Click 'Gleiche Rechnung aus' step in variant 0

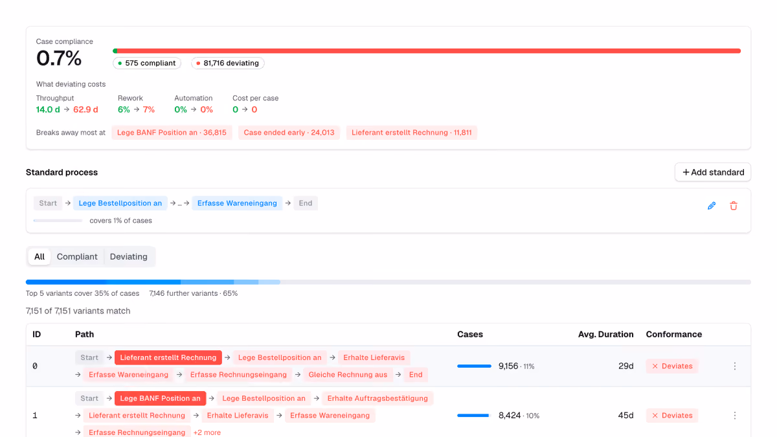[348, 375]
